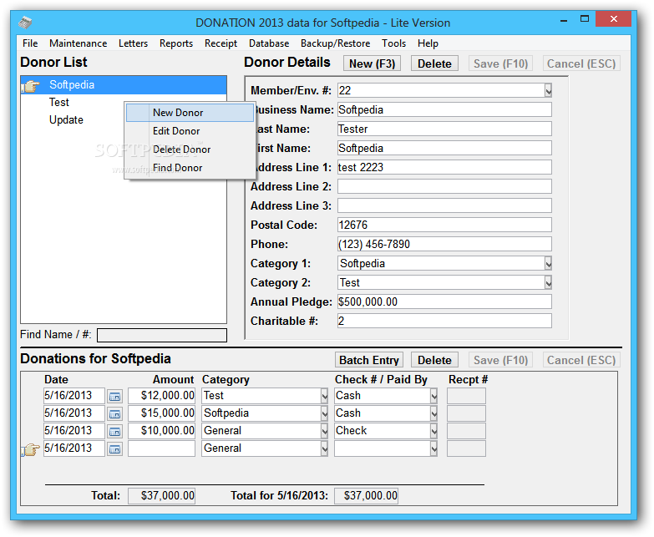The image size is (654, 537).
Task: Choose Find Donor from context menu
Action: click(x=190, y=168)
